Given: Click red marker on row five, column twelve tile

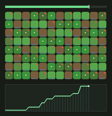Looking at the screenshot, I should click(105, 48).
